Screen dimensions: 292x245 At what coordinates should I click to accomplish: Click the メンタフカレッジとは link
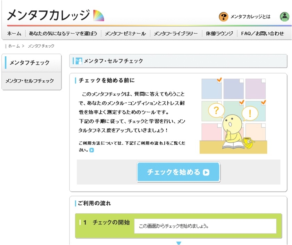tap(250, 17)
